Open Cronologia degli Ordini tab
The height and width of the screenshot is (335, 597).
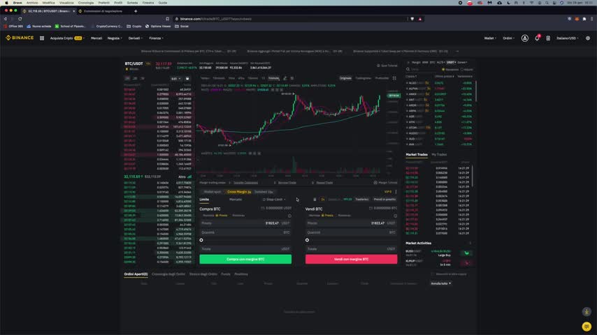point(168,274)
